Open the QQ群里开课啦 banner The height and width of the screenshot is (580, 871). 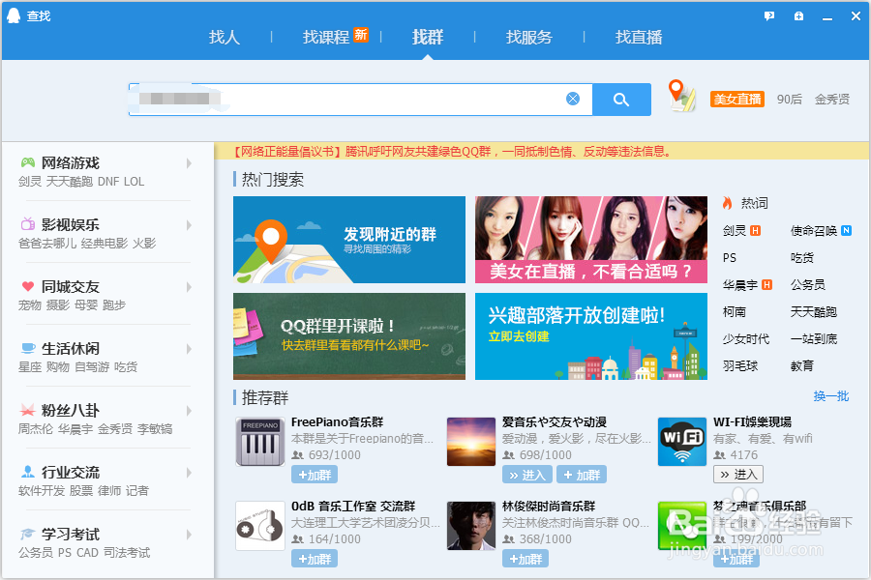(349, 336)
